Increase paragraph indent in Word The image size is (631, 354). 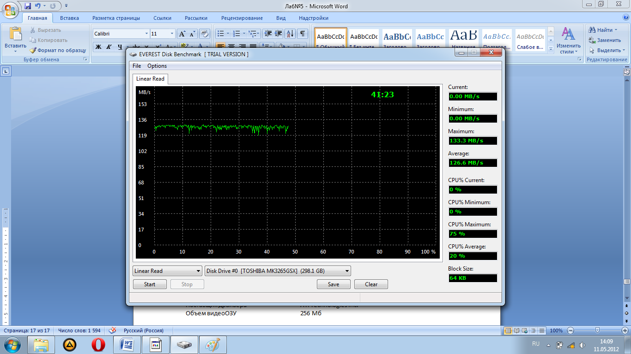point(279,34)
